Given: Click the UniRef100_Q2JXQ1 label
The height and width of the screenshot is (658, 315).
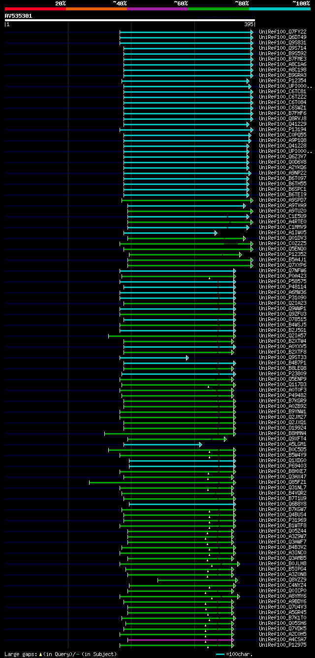Looking at the screenshot, I should tap(283, 422).
